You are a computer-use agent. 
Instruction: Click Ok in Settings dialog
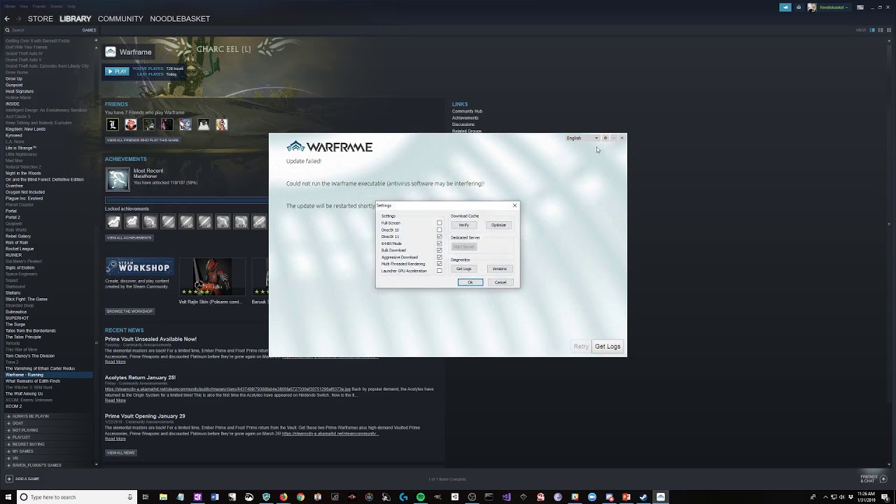[470, 283]
